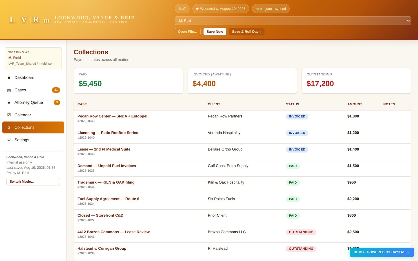Open Halstead v. Corrigan Group case
418x261 pixels.
point(102,249)
